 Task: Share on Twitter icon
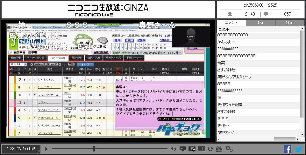click(x=299, y=149)
